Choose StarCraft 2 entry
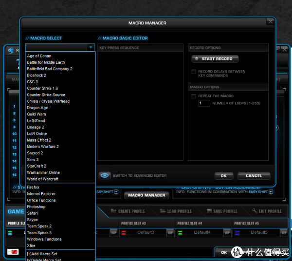This screenshot has height=261, width=292. pyautogui.click(x=36, y=166)
